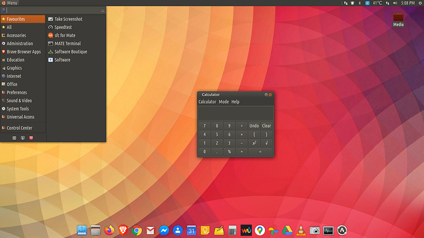This screenshot has width=424, height=238.
Task: Open Google Keep lightbulb icon
Action: pos(205,230)
